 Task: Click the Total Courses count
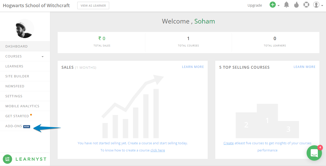(x=188, y=39)
